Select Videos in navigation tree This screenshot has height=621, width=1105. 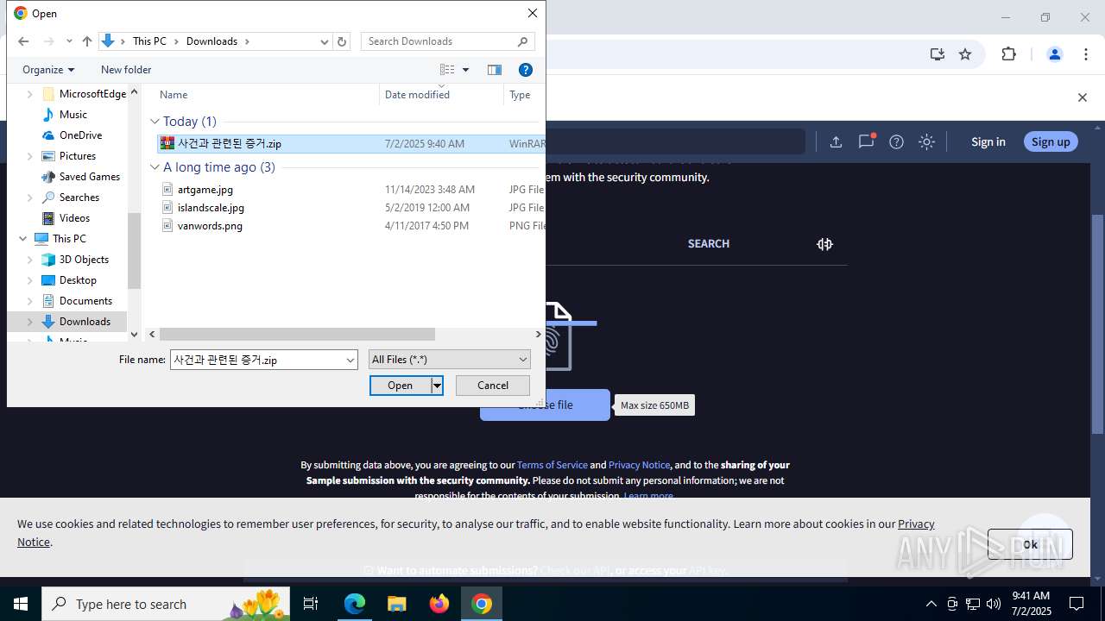74,218
